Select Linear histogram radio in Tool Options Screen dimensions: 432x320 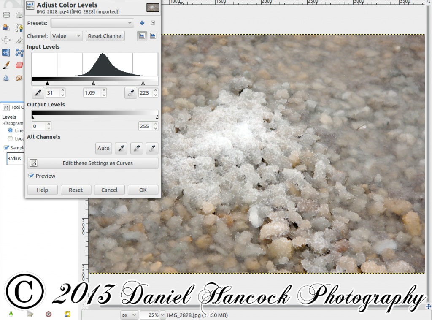11,130
